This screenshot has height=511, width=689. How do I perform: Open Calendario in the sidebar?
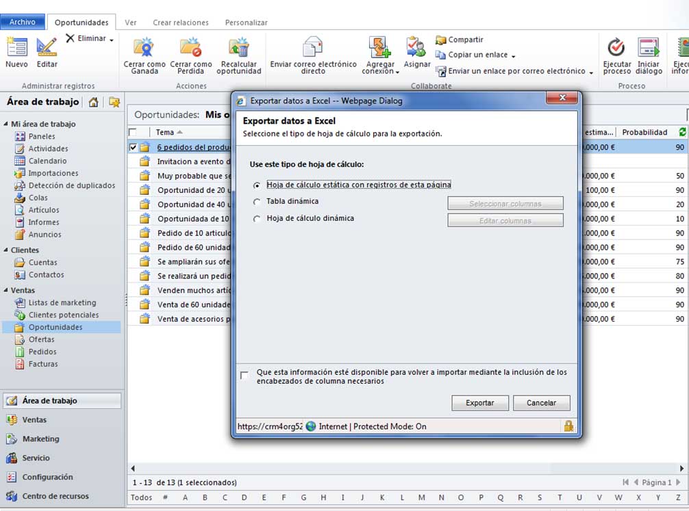[47, 161]
